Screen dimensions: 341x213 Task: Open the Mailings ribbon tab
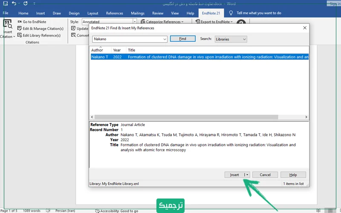click(x=137, y=13)
